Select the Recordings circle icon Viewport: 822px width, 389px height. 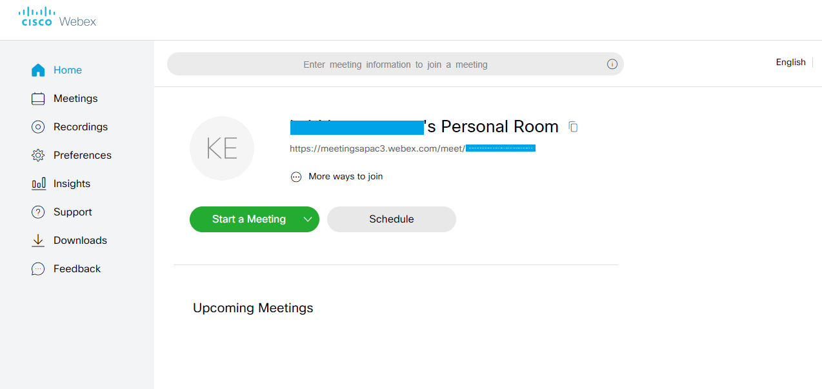click(x=38, y=127)
